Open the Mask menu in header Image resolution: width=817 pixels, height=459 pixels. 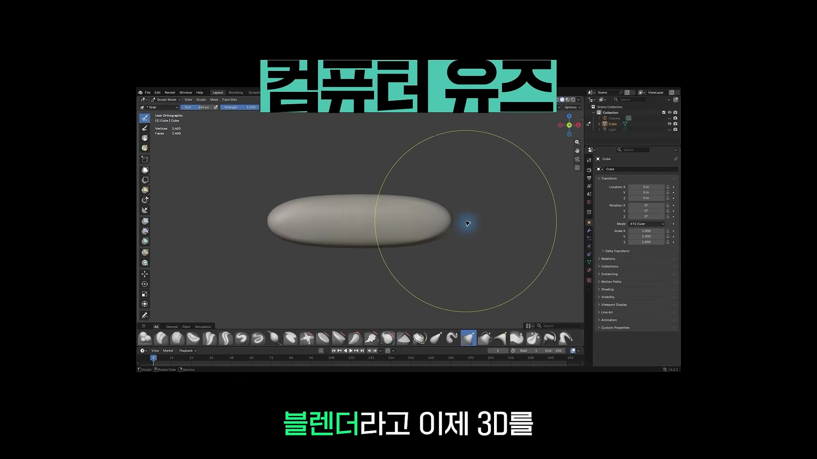click(214, 100)
